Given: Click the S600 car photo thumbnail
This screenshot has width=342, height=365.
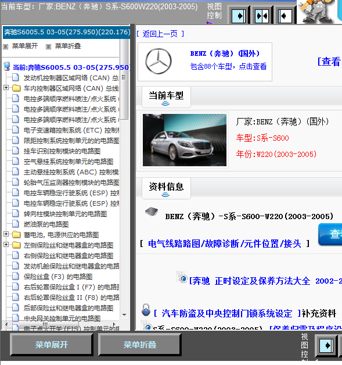Looking at the screenshot, I should [x=185, y=140].
